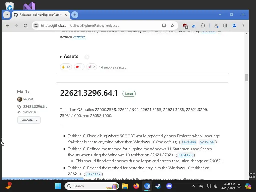256x192 pixels.
Task: Click the scrollbar up arrow
Action: 246,34
